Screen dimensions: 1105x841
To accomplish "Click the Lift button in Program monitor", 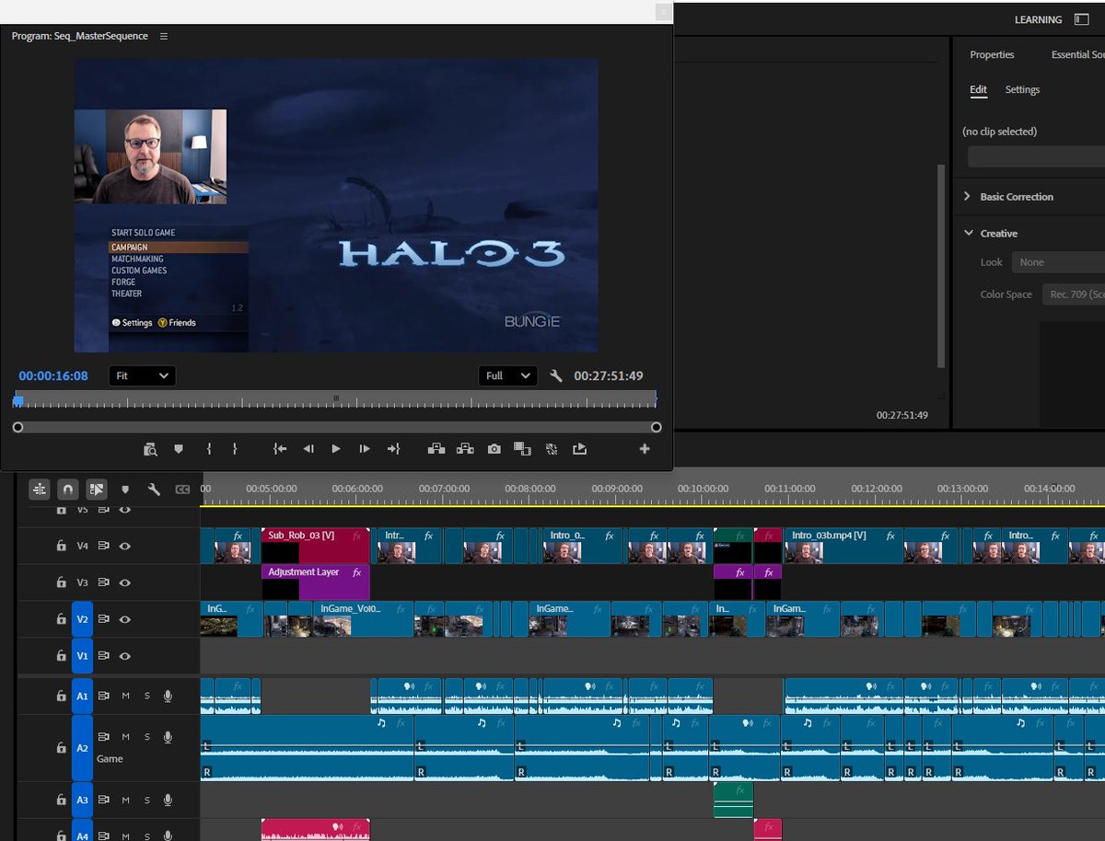I will point(436,449).
